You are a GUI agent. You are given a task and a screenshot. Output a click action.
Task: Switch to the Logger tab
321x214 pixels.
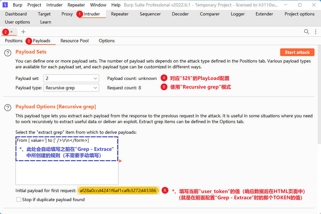tap(238, 14)
